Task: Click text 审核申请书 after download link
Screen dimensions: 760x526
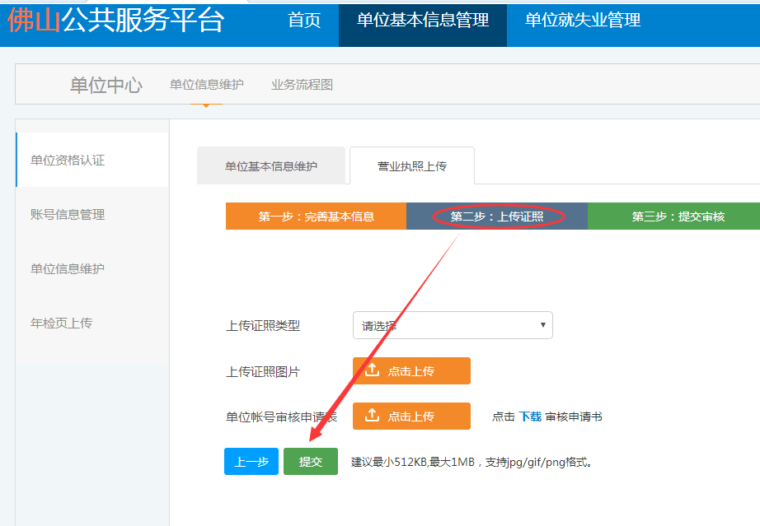Action: tap(574, 417)
